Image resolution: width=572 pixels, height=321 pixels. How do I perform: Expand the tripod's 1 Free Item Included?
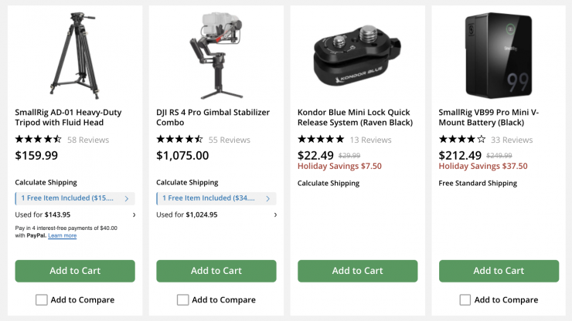[75, 198]
